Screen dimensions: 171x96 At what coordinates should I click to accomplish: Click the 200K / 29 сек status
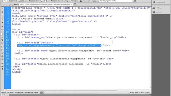(134, 93)
